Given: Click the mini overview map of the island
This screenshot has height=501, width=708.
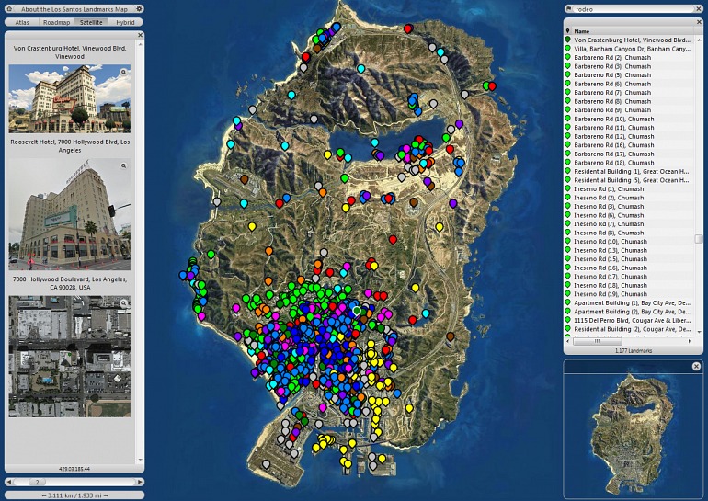Looking at the screenshot, I should pyautogui.click(x=633, y=436).
